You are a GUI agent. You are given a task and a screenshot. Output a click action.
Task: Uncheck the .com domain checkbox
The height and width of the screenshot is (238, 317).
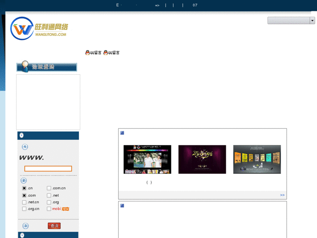[x=24, y=196]
